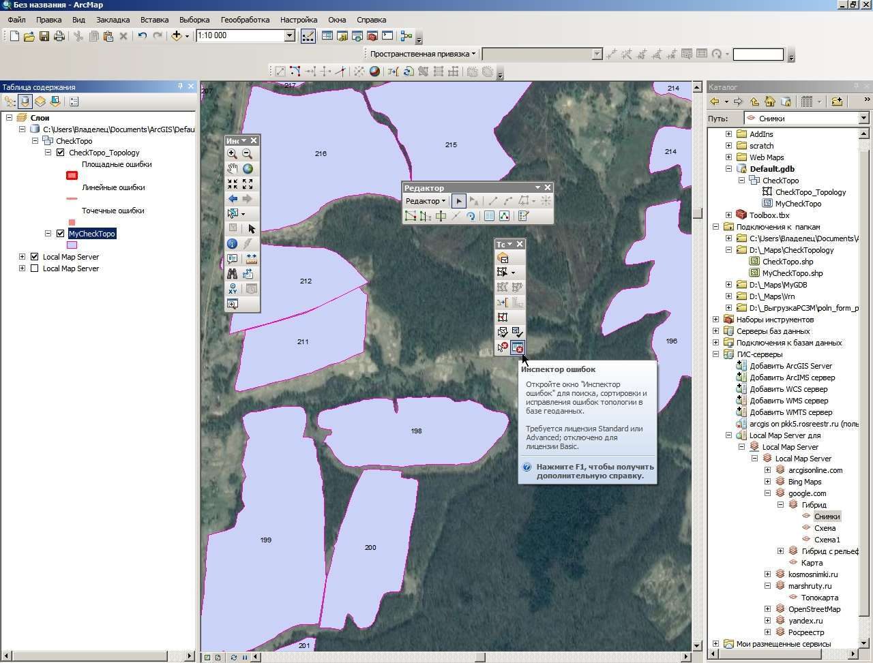
Task: Click the MyCheckTopo purple symbol swatch
Action: (72, 245)
